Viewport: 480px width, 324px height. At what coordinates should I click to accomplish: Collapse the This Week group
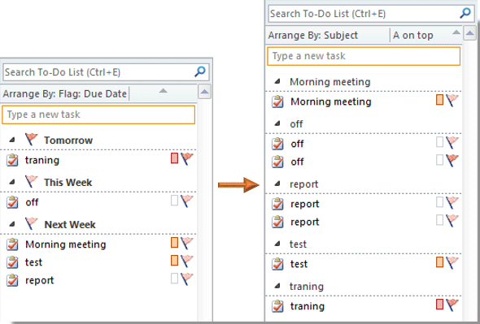click(12, 182)
